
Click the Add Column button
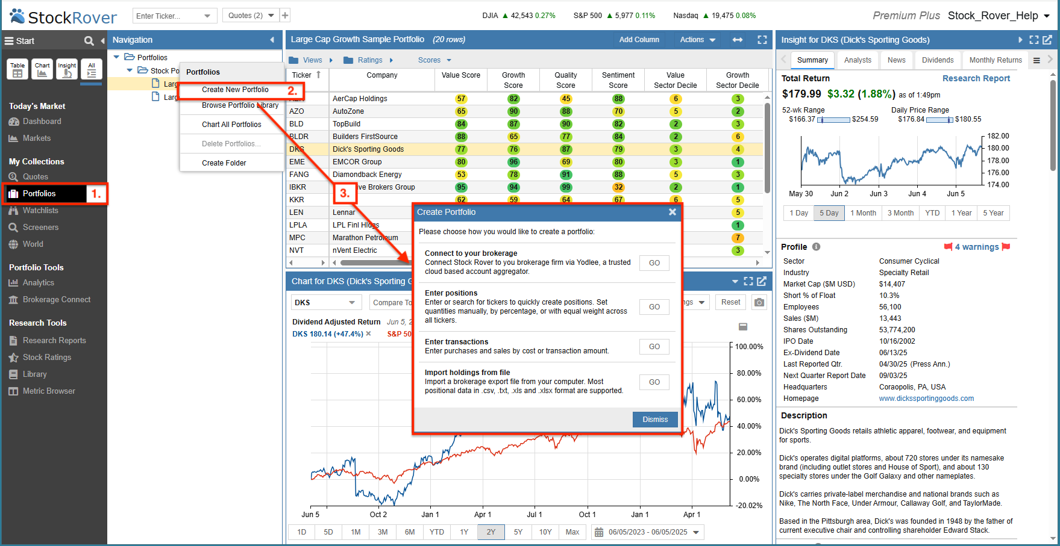639,40
